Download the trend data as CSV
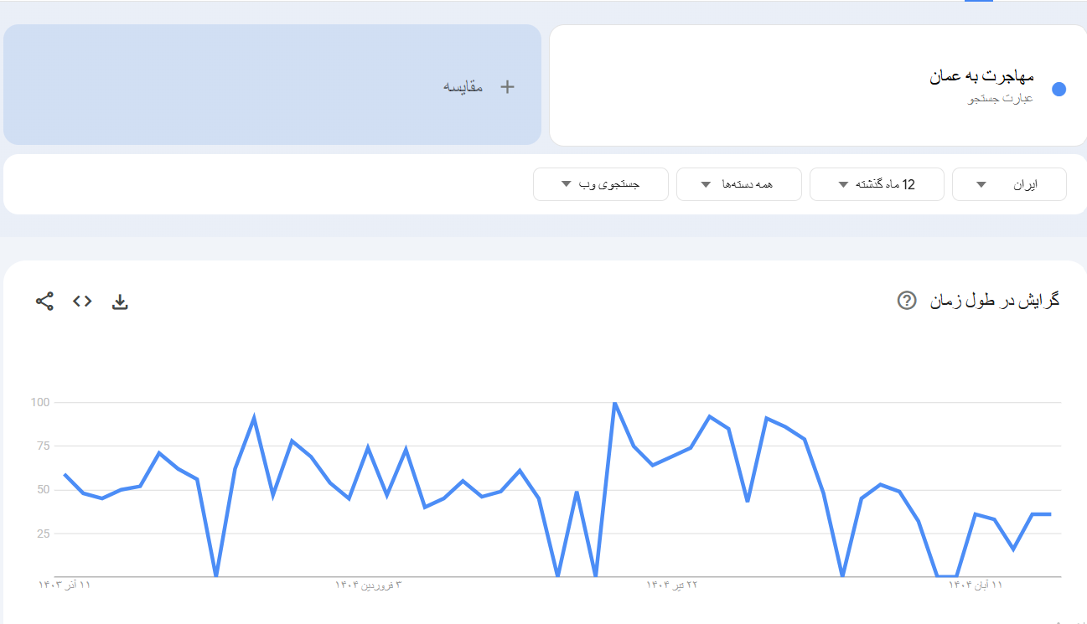This screenshot has height=624, width=1087. pyautogui.click(x=120, y=302)
